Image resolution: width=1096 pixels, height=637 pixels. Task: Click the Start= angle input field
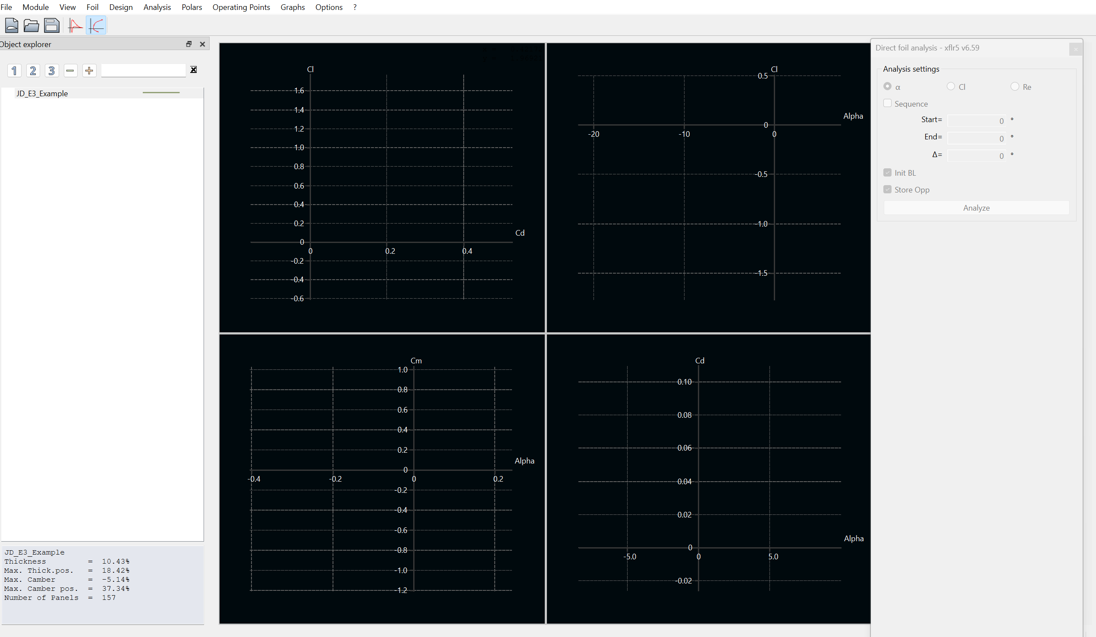(x=977, y=120)
